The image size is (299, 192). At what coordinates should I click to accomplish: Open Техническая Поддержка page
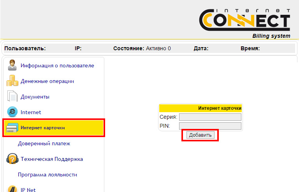[52, 159]
